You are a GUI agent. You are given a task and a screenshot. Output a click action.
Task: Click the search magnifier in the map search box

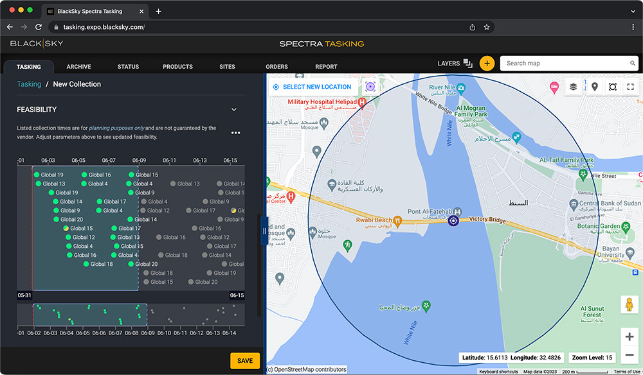631,64
